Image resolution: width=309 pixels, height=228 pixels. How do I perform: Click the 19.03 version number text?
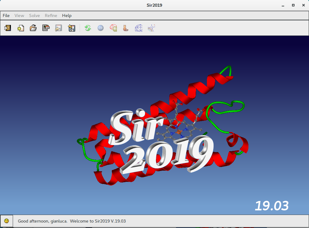click(272, 206)
